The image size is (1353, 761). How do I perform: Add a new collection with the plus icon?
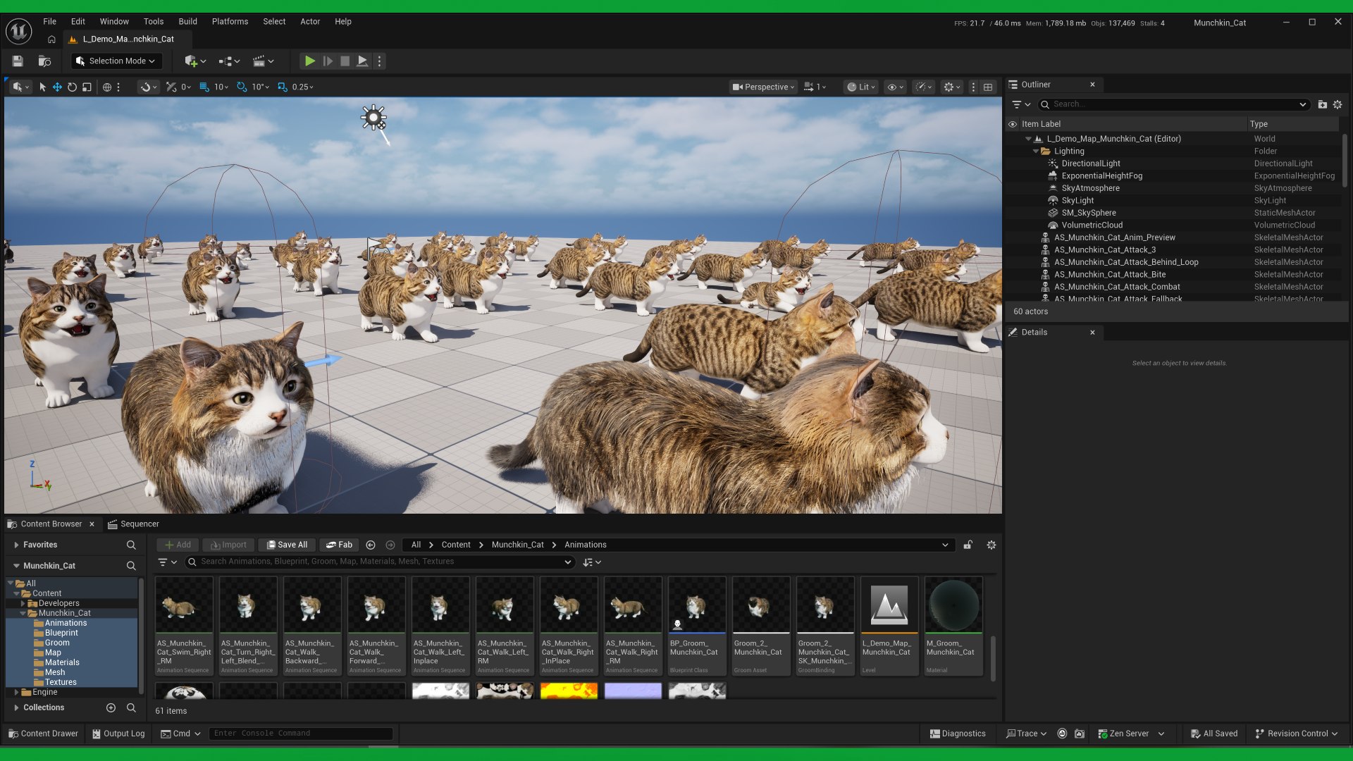(111, 707)
